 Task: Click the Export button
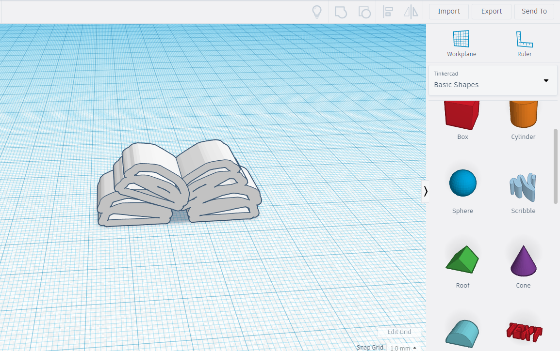pos(491,12)
